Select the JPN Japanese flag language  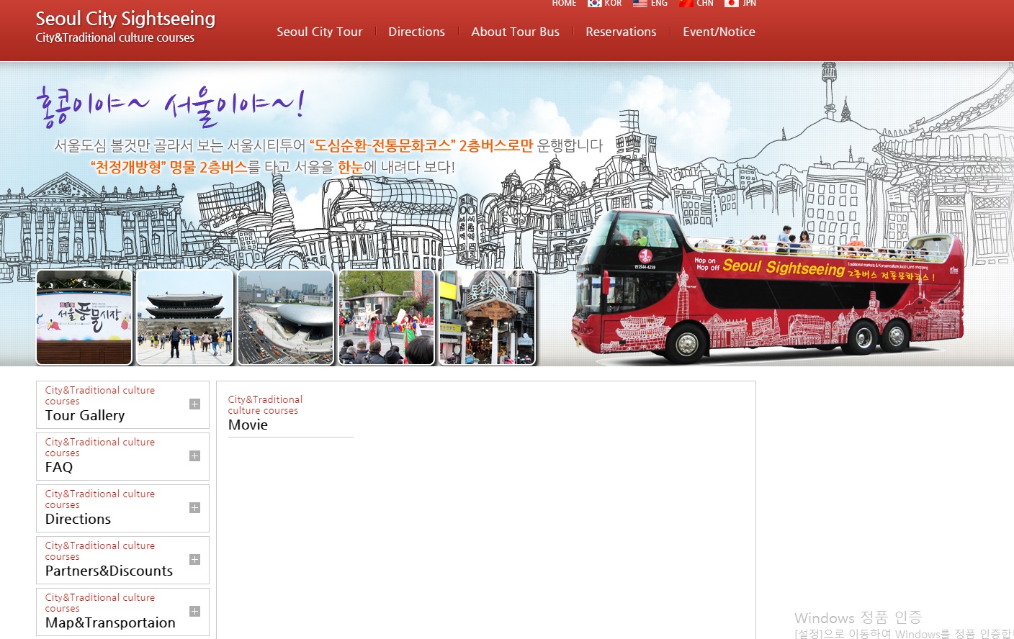tap(740, 3)
